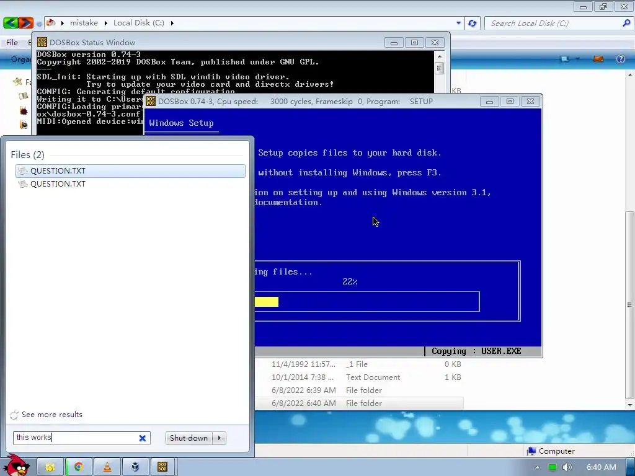
Task: Open the File menu in Explorer
Action: (12, 43)
